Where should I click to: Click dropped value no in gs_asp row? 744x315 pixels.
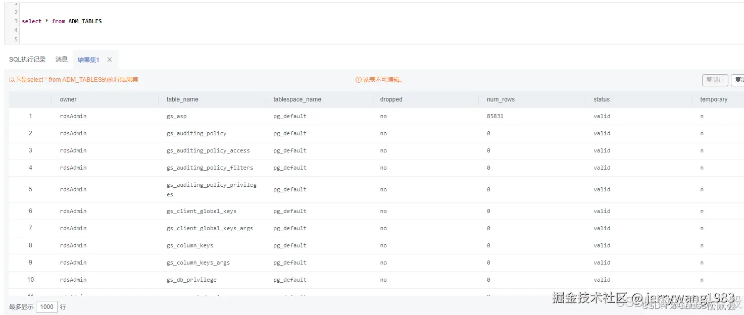(383, 116)
